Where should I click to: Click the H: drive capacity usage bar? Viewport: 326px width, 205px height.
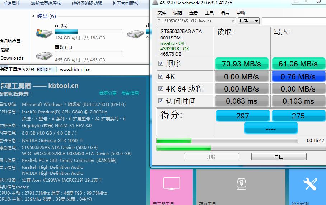(88, 54)
